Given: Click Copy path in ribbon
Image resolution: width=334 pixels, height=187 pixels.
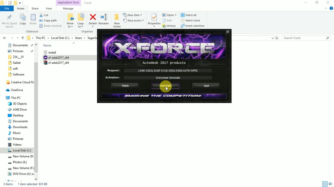Looking at the screenshot, I should [x=48, y=21].
